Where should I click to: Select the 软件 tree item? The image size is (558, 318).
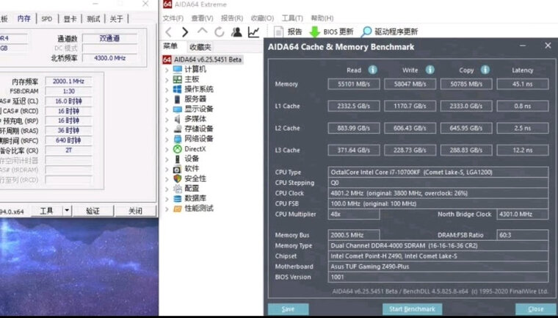(192, 169)
